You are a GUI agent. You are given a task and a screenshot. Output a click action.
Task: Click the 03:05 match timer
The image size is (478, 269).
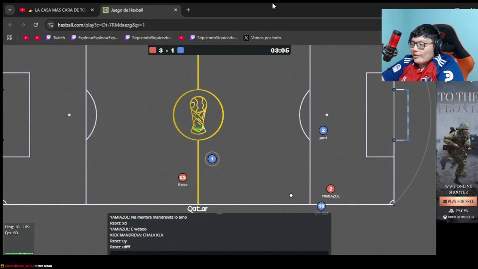(x=280, y=50)
